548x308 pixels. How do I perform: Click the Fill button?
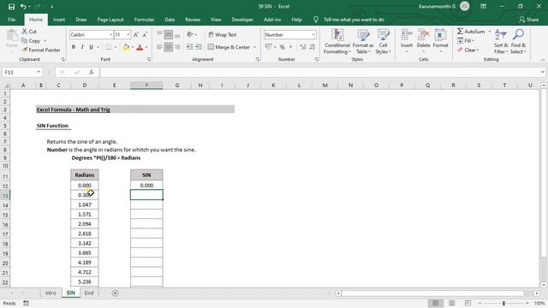pos(466,40)
